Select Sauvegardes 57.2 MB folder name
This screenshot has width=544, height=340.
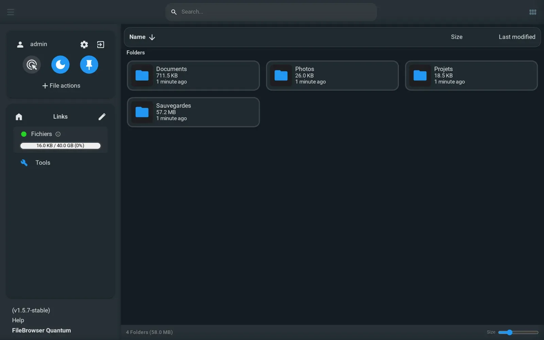[173, 106]
